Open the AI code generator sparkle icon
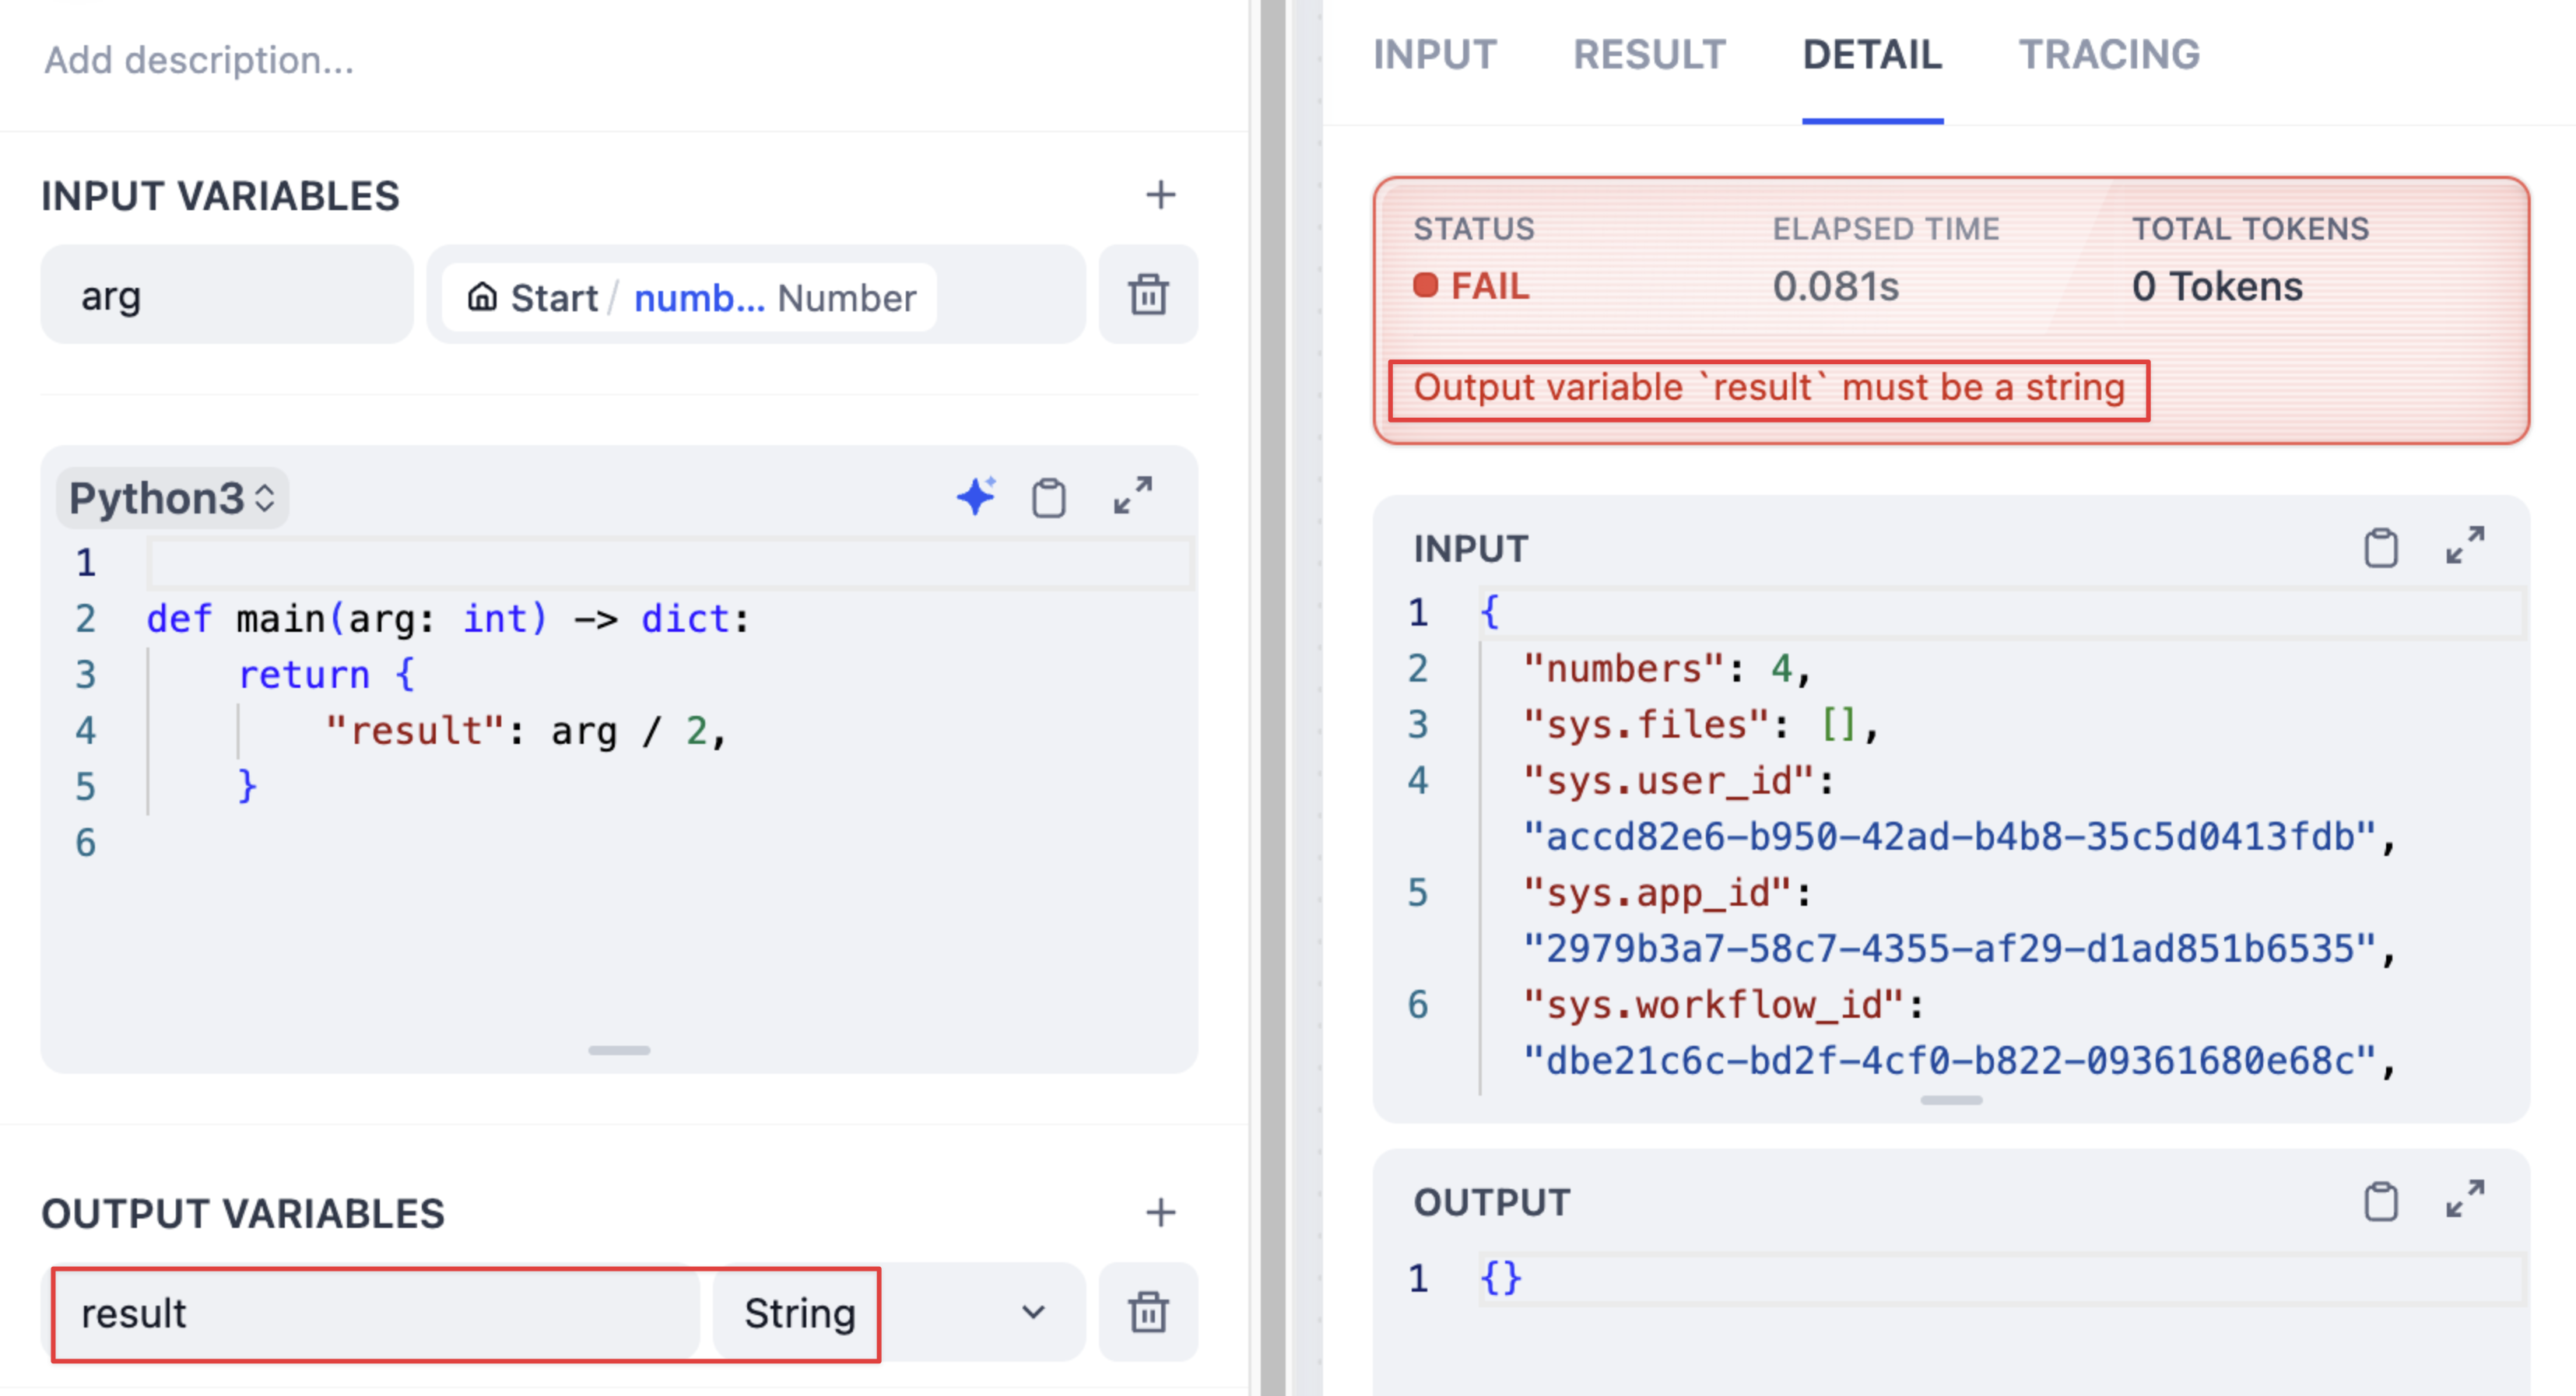Screen dimensions: 2576x1396 pos(975,497)
